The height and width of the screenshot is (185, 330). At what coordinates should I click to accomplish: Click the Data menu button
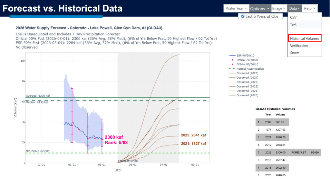pyautogui.click(x=295, y=8)
